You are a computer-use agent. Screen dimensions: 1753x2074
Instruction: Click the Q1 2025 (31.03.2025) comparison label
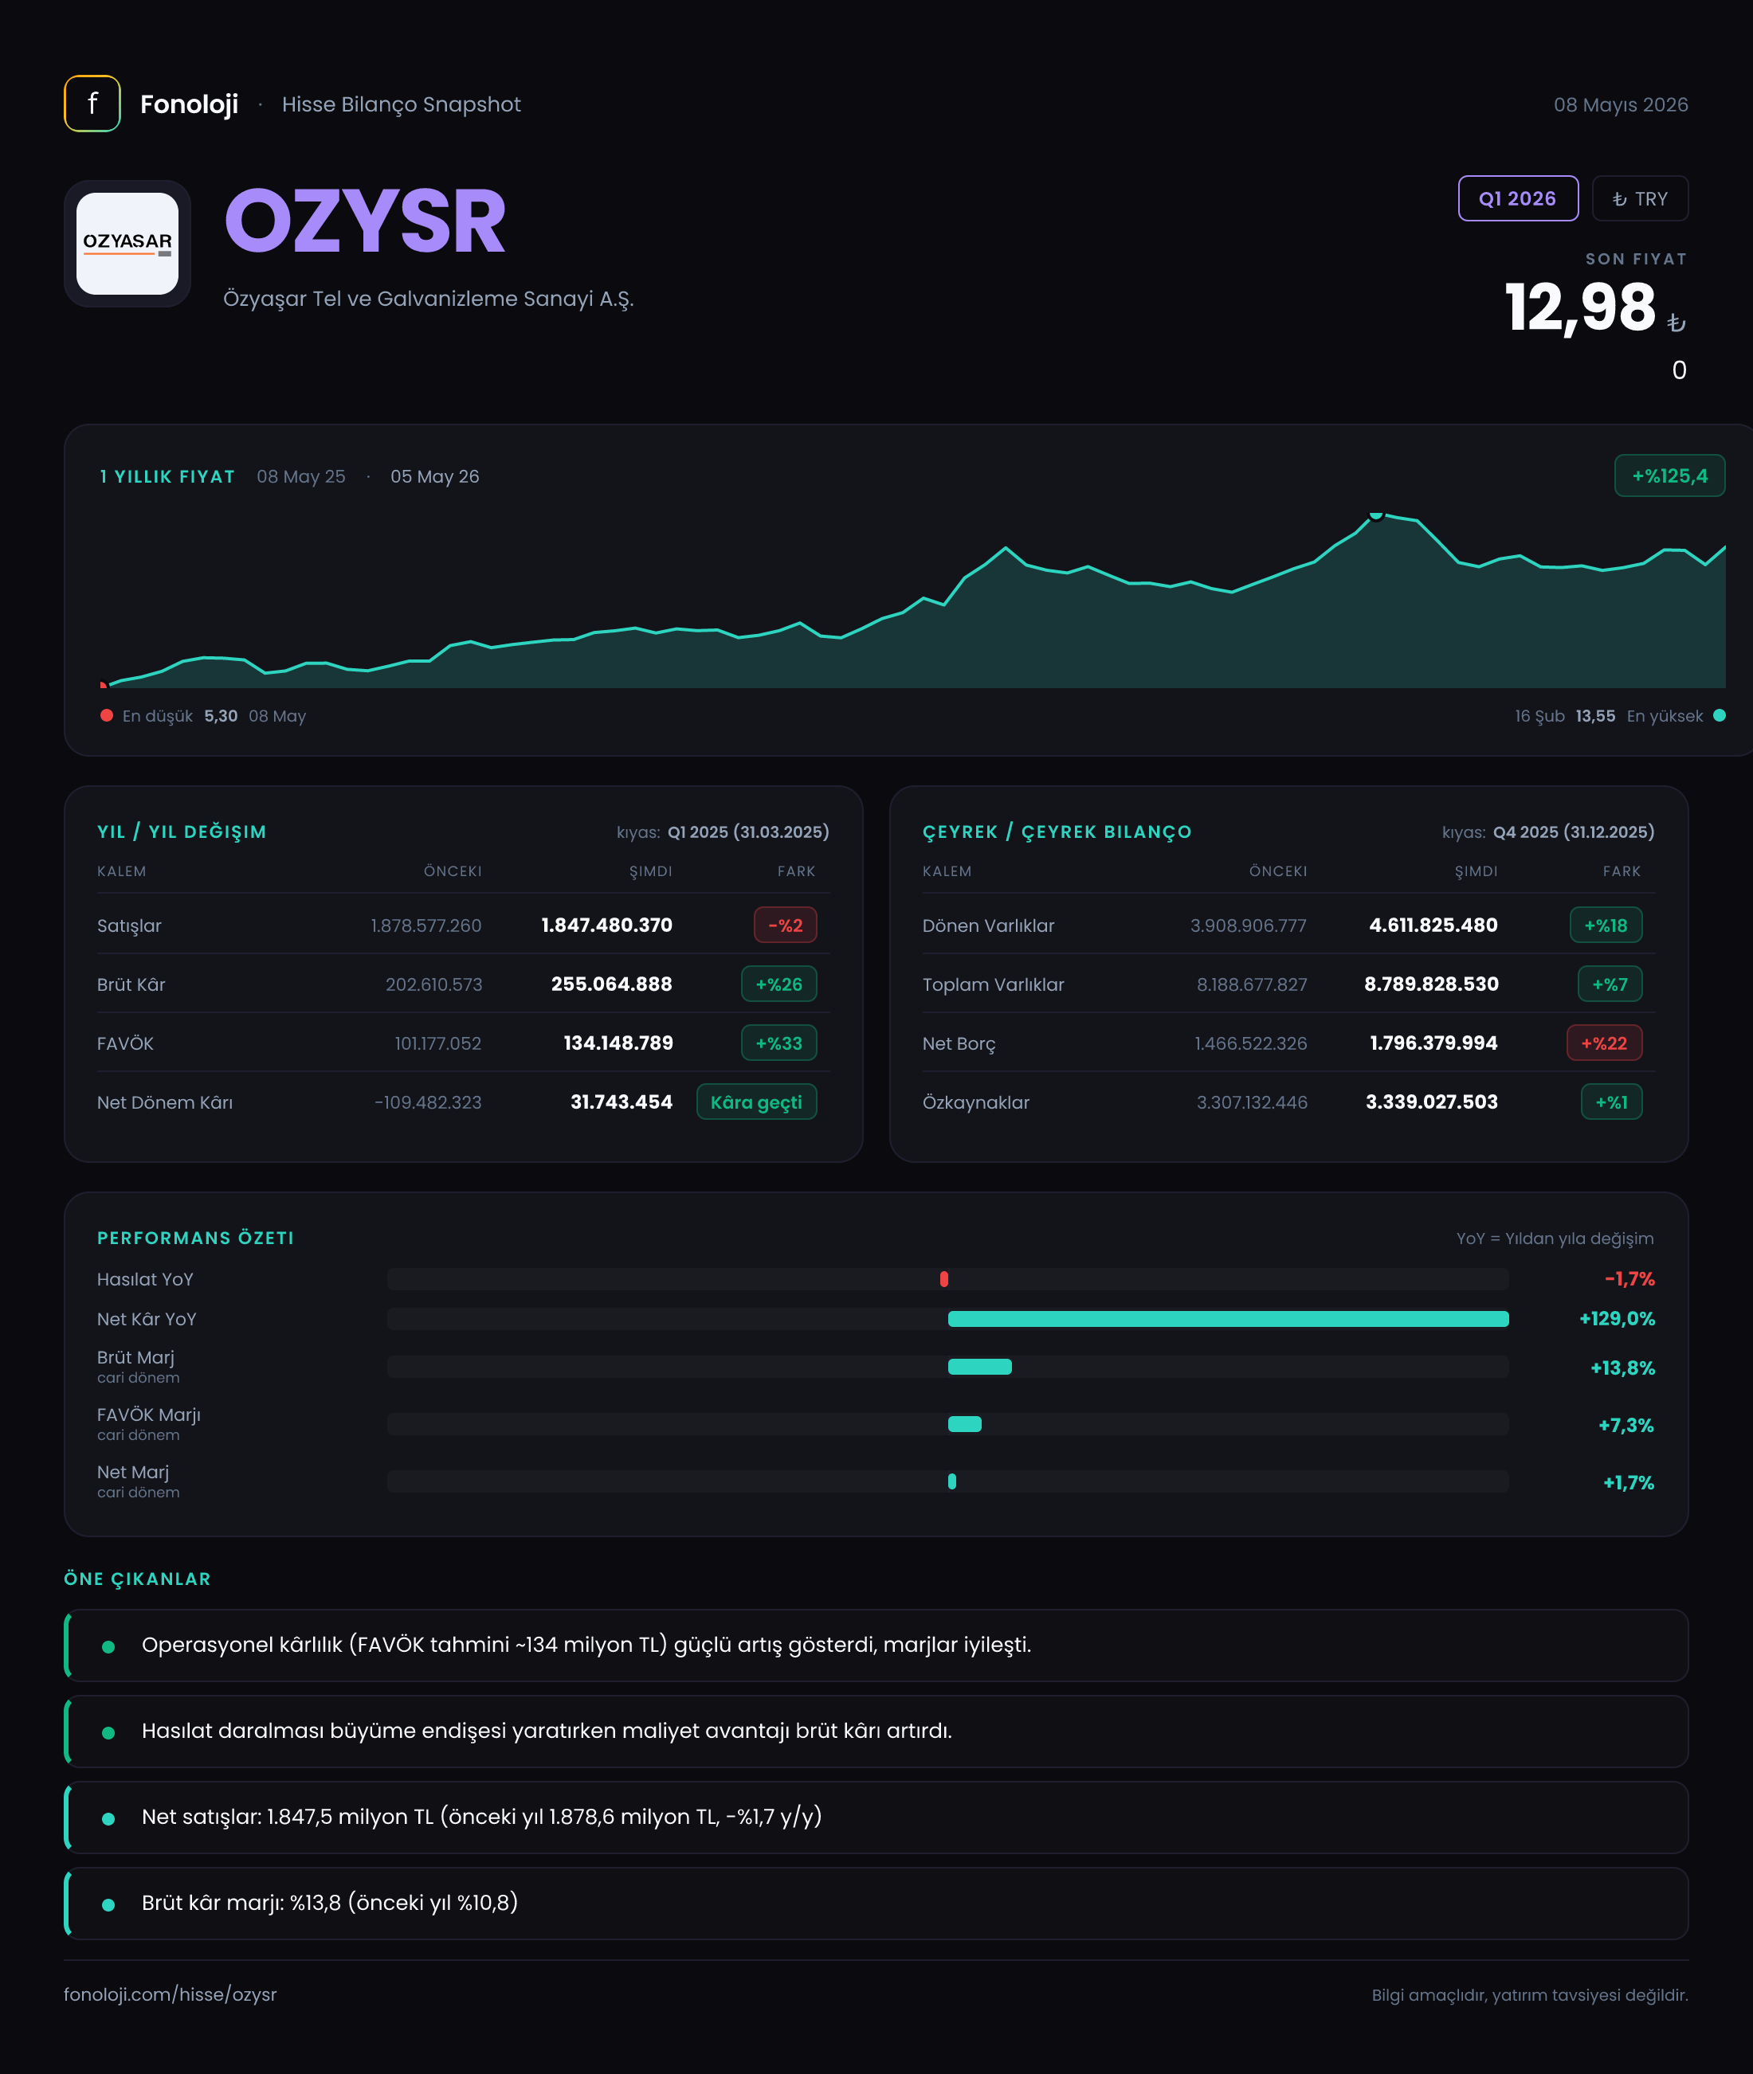click(x=748, y=832)
